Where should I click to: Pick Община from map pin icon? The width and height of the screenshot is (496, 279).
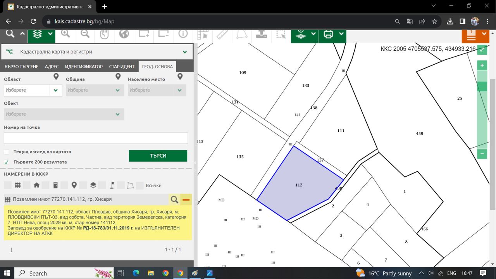coord(118,77)
